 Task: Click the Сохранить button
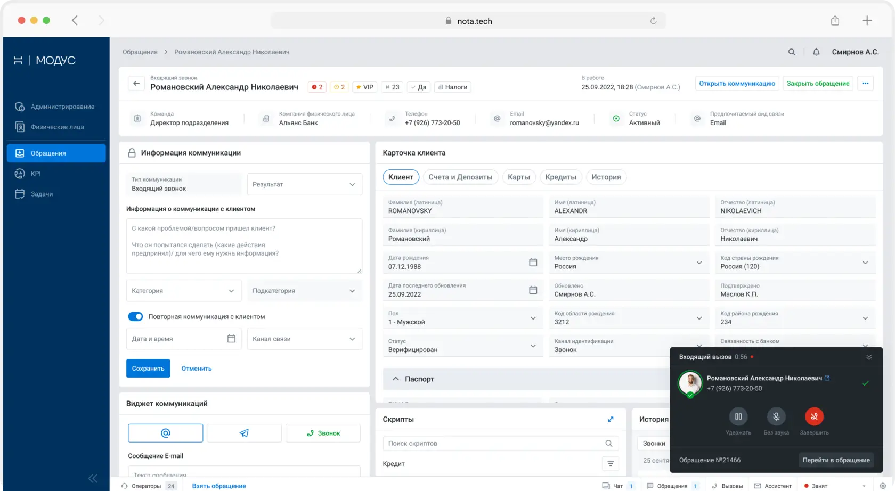point(148,369)
